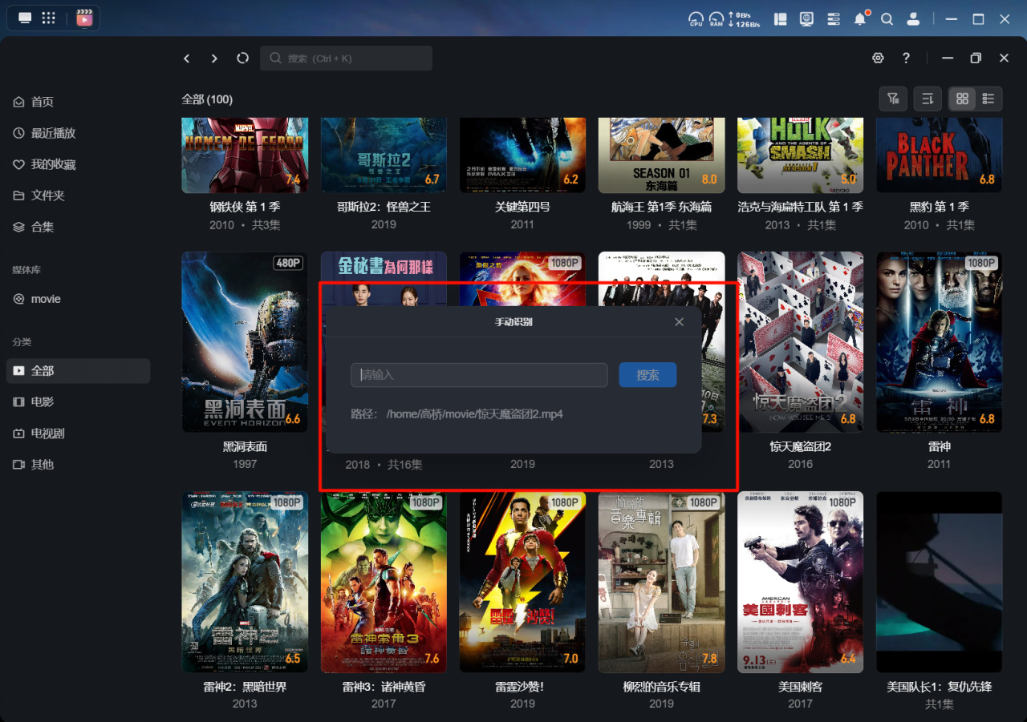The image size is (1027, 722).
Task: Click the title 浩克与海扁特工队 第 1 季
Action: coord(800,207)
